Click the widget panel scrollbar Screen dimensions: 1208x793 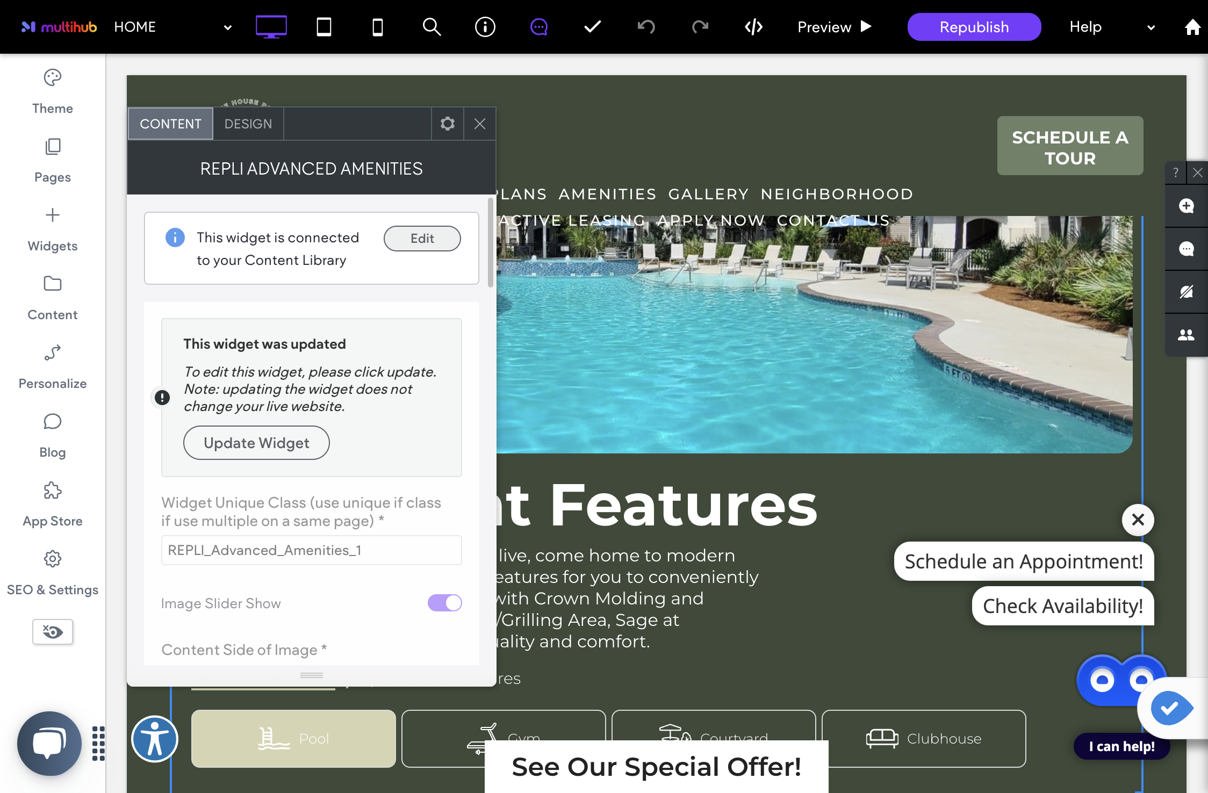490,243
